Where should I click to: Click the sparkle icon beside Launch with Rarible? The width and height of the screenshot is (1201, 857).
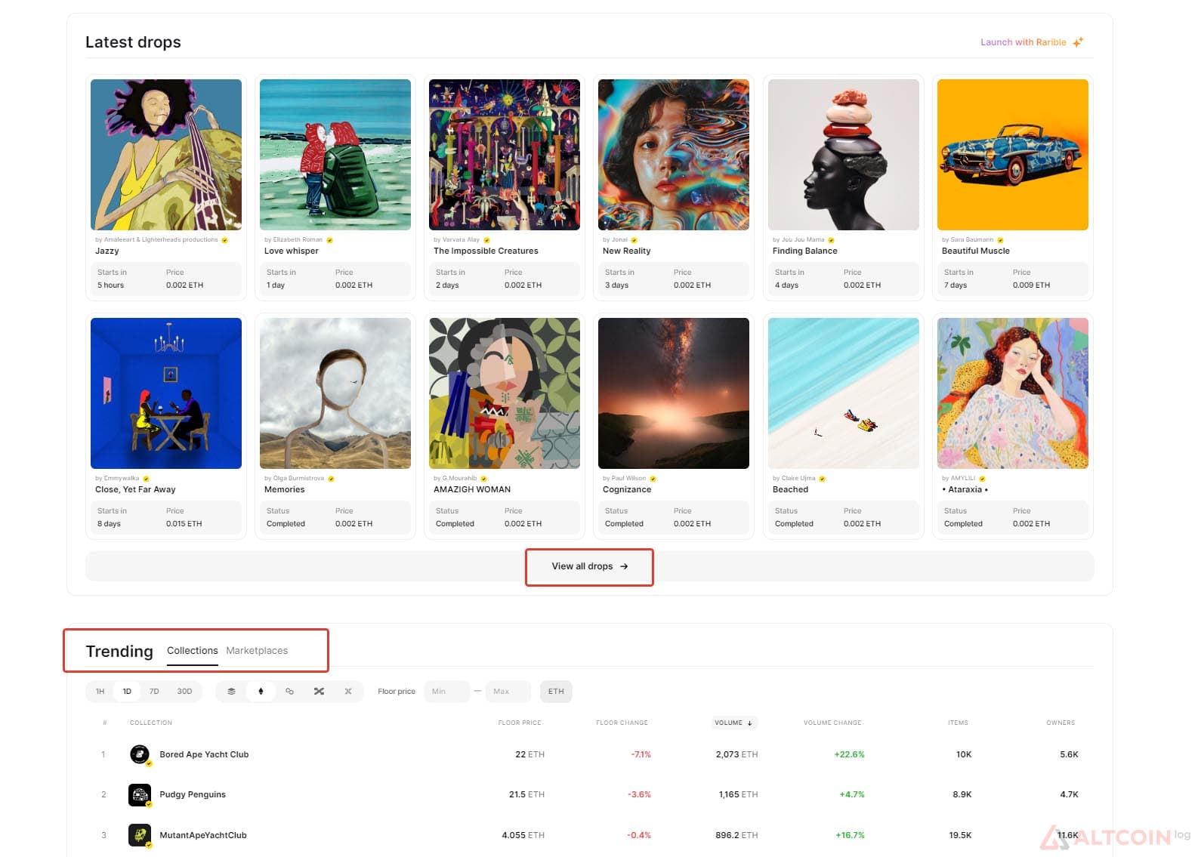coord(1078,42)
